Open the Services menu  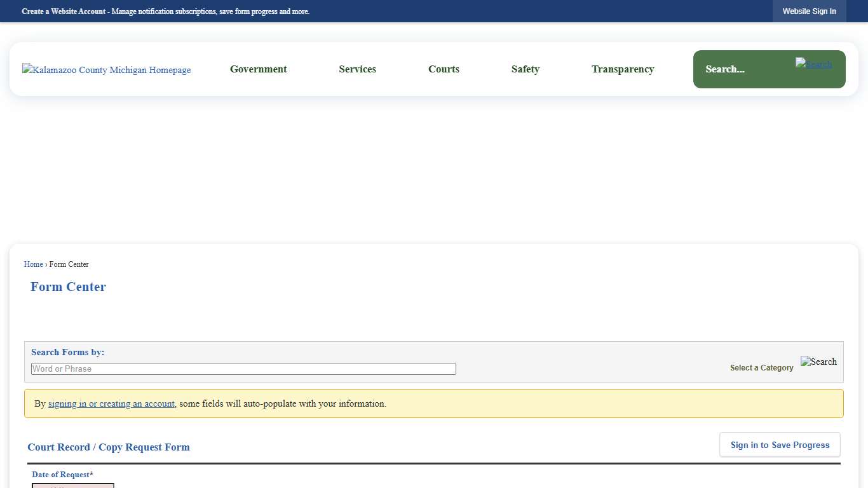pyautogui.click(x=357, y=69)
